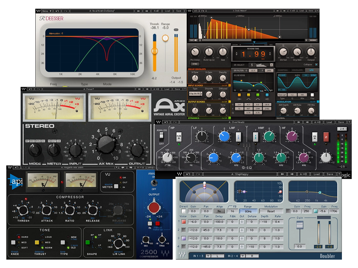This screenshot has width=358, height=268.
Task: Go to previous preset in the DeEsser toolbar
Action: click(138, 11)
